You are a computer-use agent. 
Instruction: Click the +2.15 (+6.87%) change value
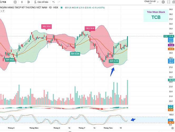tap(98, 8)
